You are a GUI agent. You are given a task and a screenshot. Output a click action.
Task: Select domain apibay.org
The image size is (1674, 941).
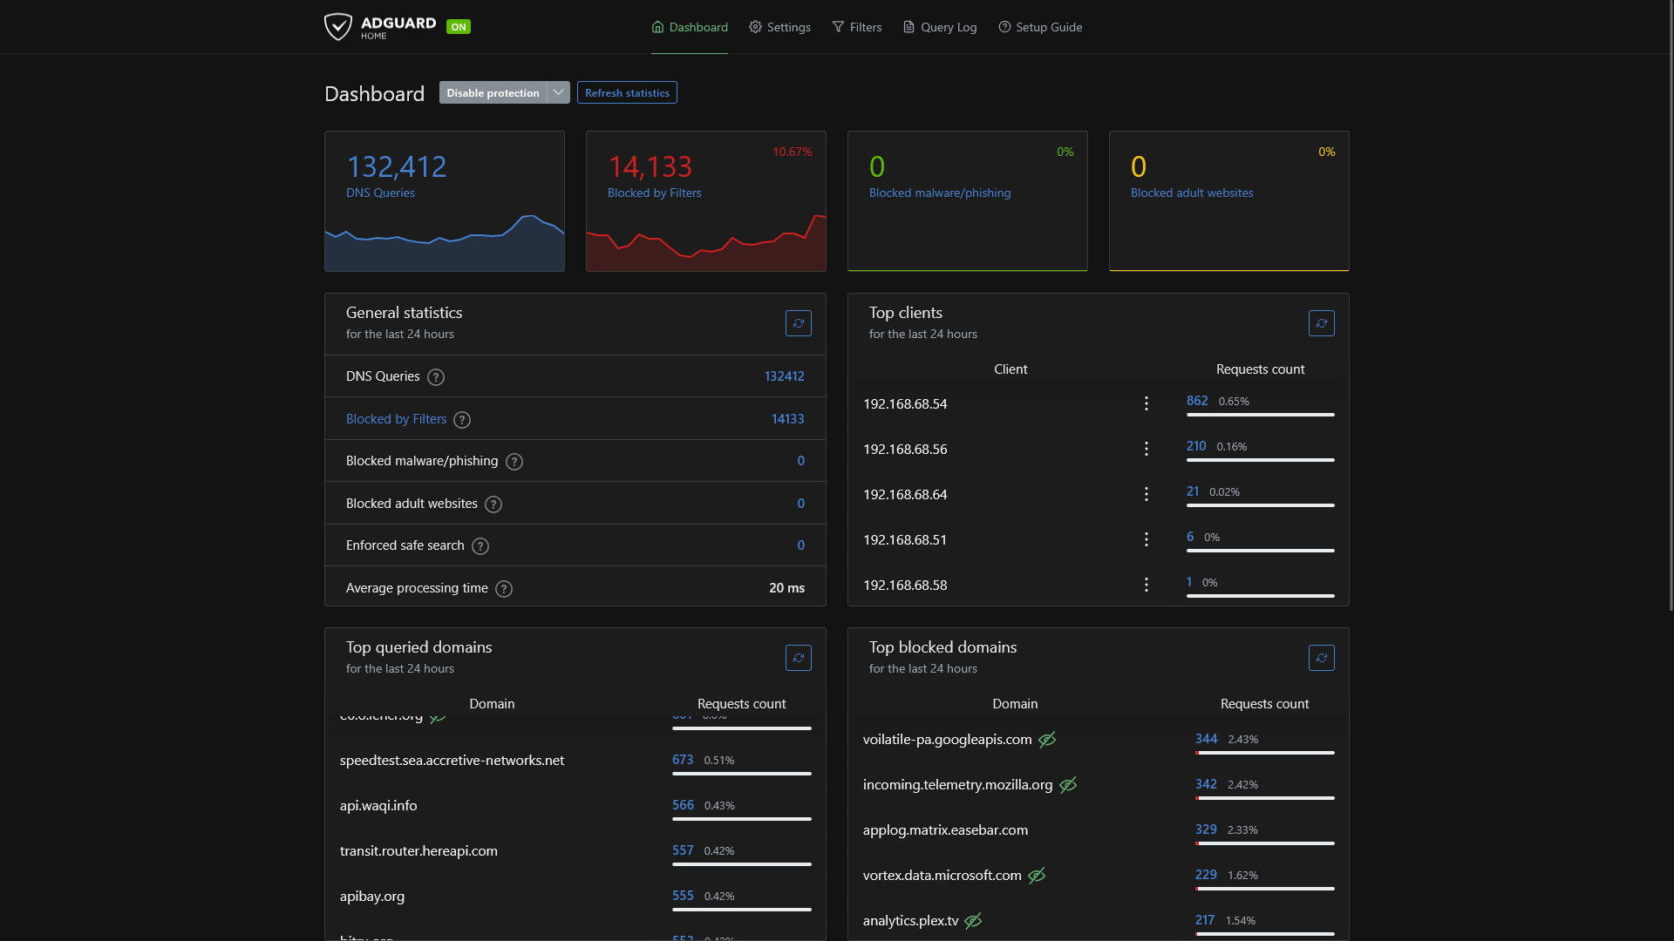click(372, 897)
